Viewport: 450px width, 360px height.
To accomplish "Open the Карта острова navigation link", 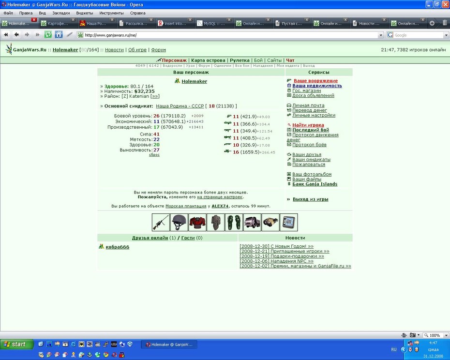I will 208,60.
